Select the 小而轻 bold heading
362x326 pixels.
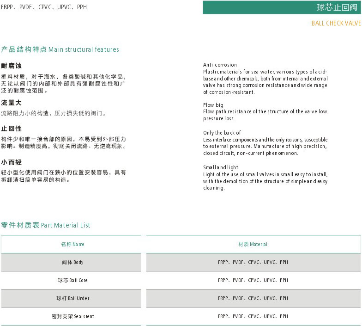[x=12, y=162]
